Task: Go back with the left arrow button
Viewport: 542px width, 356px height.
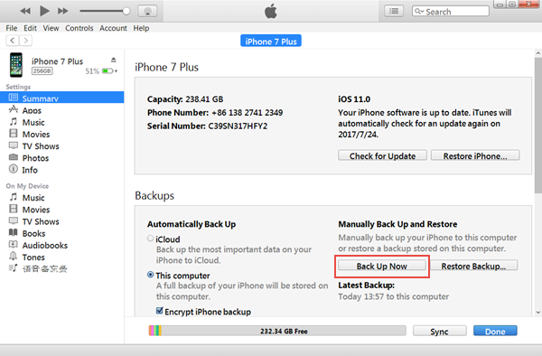Action: pos(13,41)
